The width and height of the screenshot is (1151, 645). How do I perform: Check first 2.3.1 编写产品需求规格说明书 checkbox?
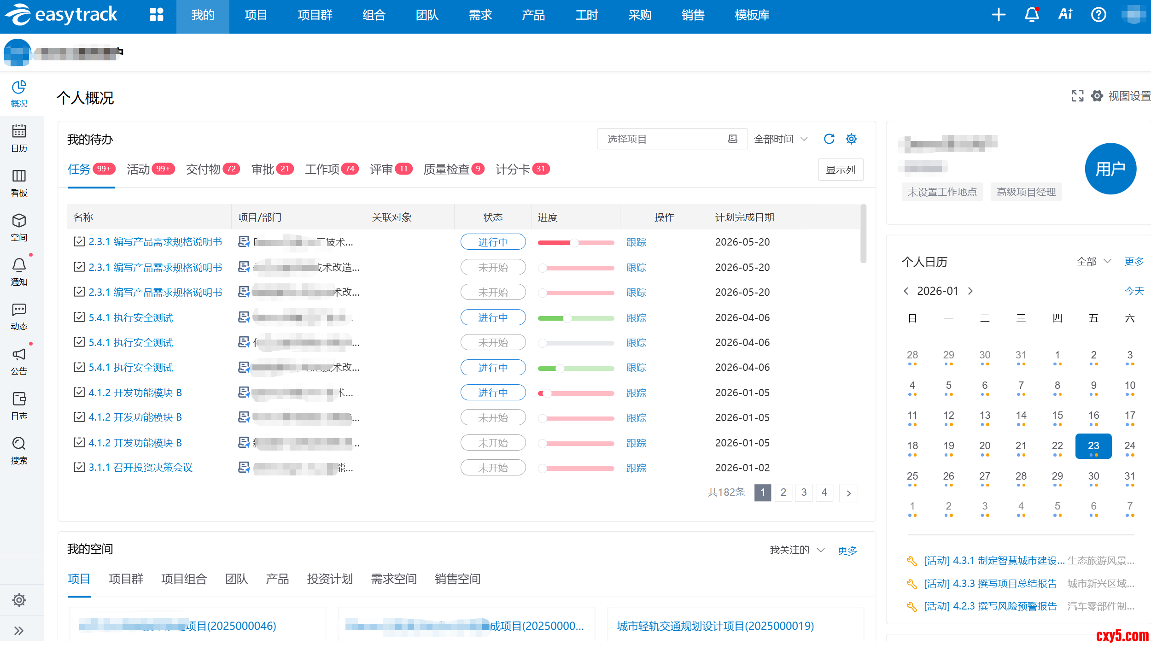tap(79, 242)
